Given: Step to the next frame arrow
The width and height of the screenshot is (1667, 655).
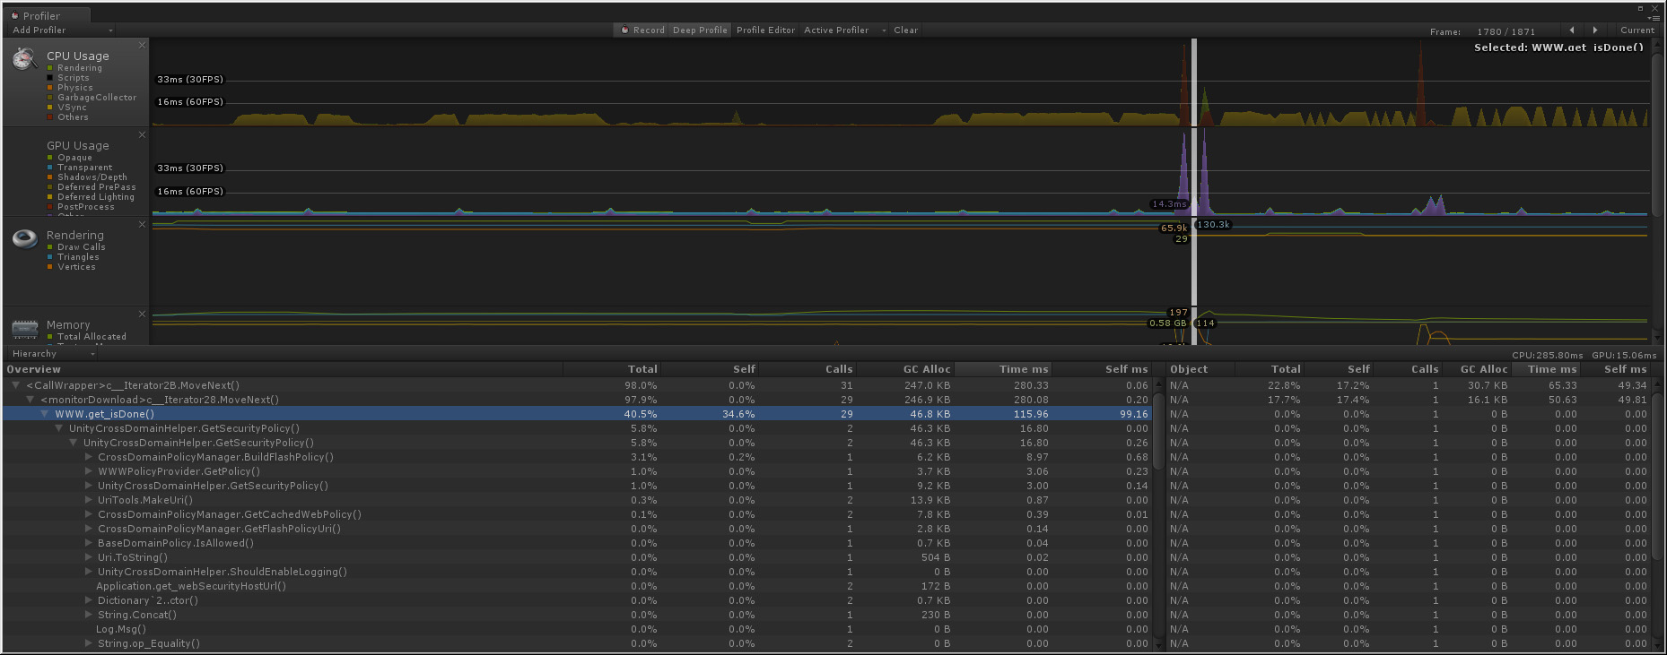Looking at the screenshot, I should pos(1594,30).
